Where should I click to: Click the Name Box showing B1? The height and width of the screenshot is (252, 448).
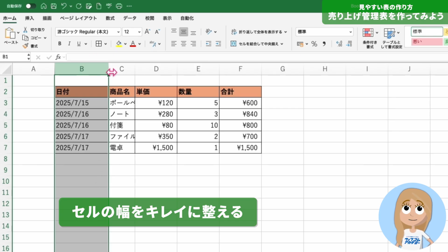[13, 57]
